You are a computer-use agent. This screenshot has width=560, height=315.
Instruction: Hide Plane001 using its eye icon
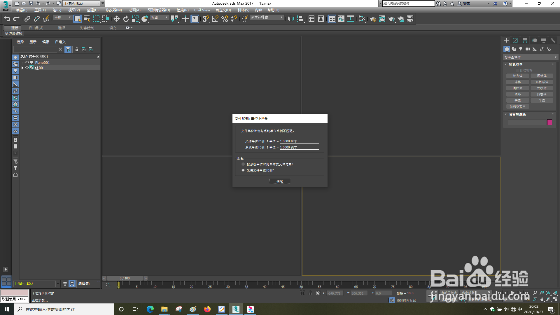tap(27, 62)
